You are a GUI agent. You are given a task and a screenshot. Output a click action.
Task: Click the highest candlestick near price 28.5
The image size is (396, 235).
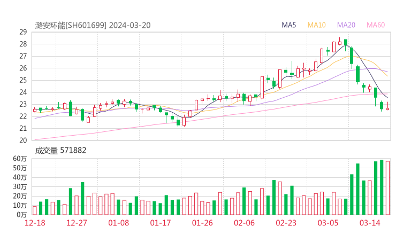(x=340, y=42)
